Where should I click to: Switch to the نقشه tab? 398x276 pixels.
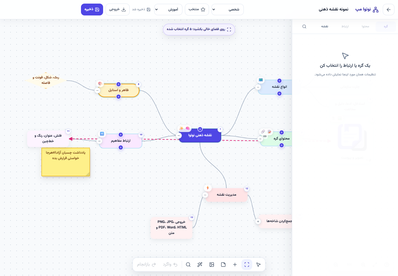coord(324,26)
